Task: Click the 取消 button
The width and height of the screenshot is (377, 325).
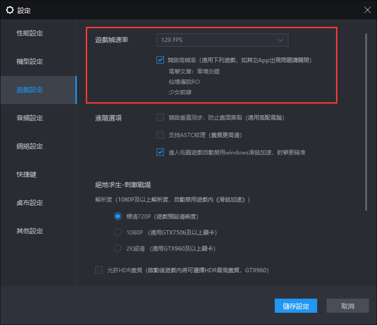Action: tap(348, 306)
